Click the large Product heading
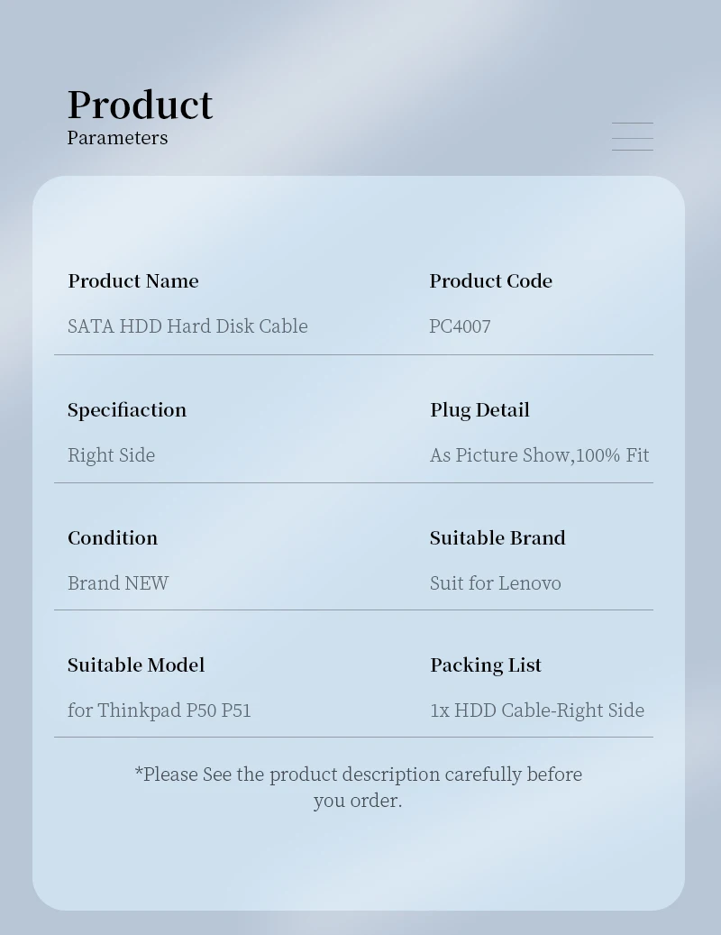Viewport: 721px width, 935px height. (x=140, y=105)
